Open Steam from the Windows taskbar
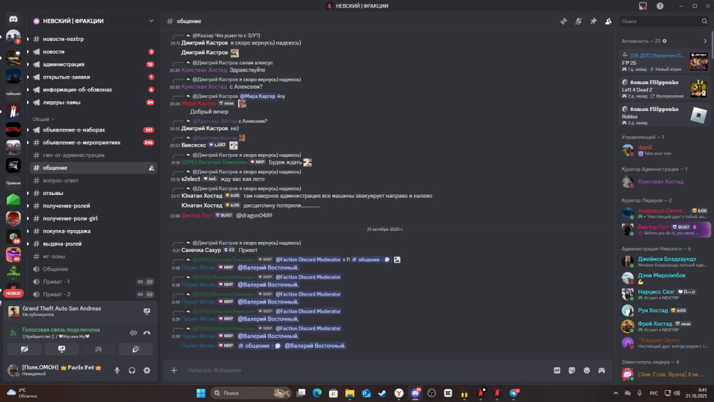Viewport: 714px width, 402px height. (x=382, y=393)
